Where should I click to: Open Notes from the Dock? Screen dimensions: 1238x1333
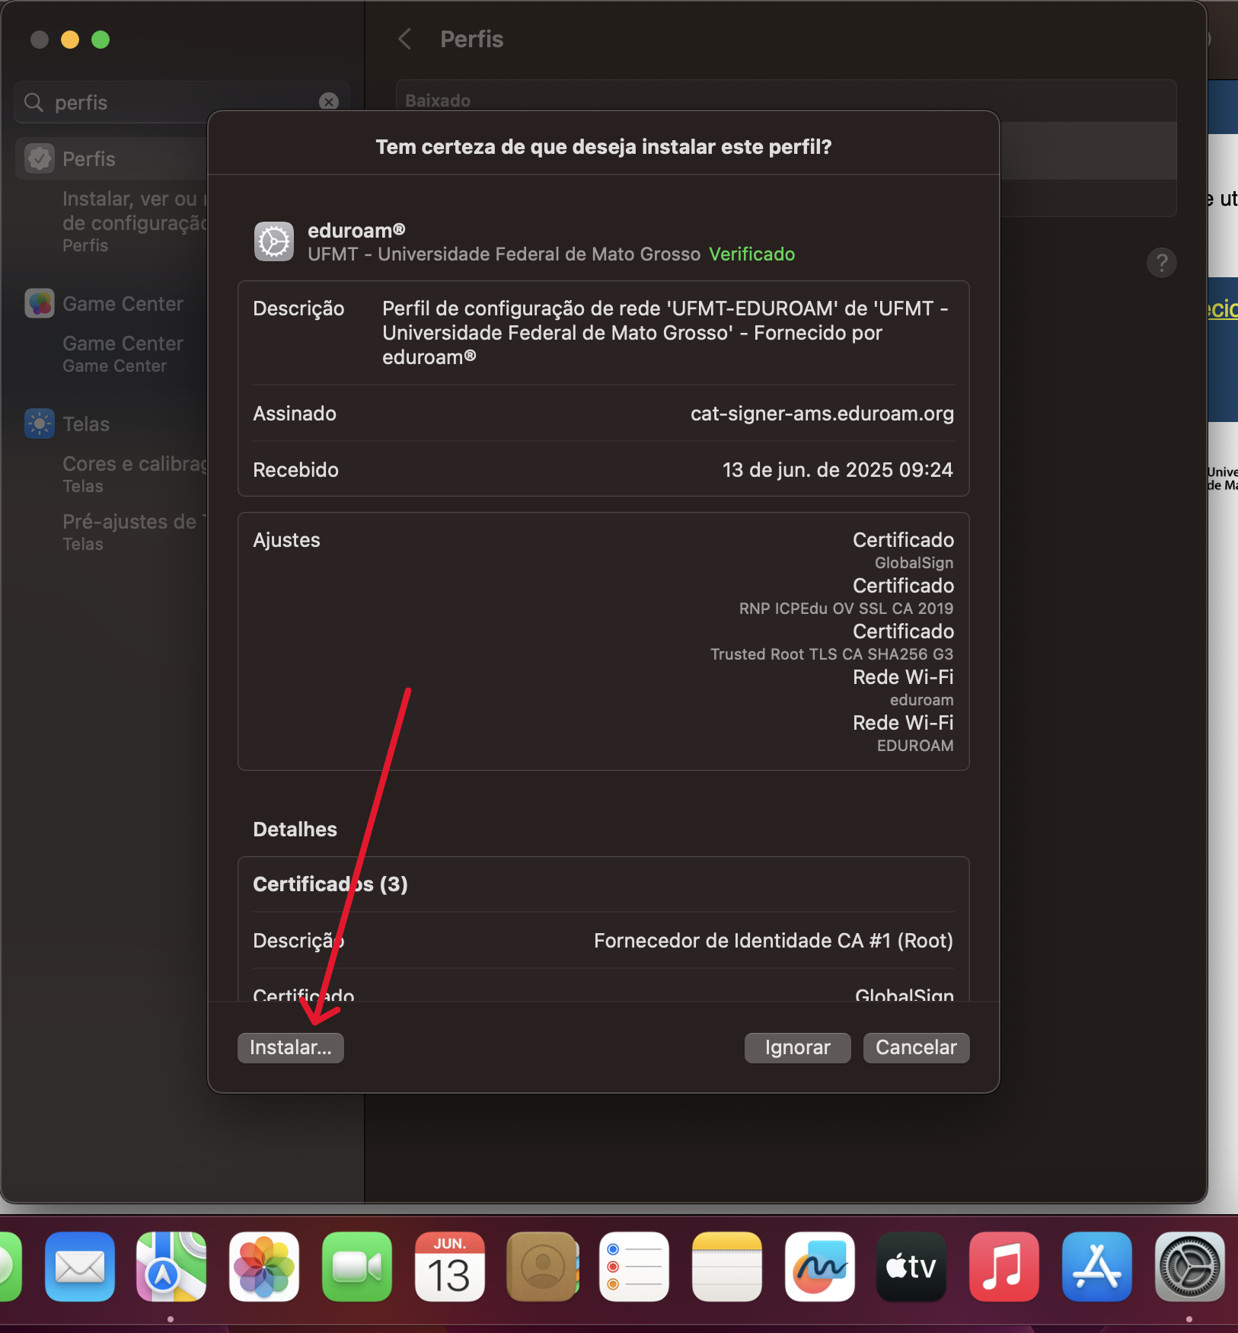tap(727, 1267)
